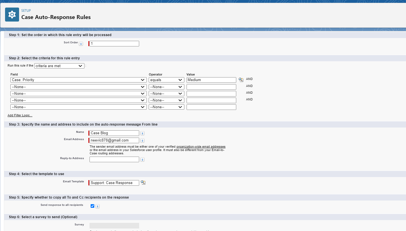Open the Email Template lookup magnifier
The width and height of the screenshot is (406, 231).
click(x=143, y=182)
